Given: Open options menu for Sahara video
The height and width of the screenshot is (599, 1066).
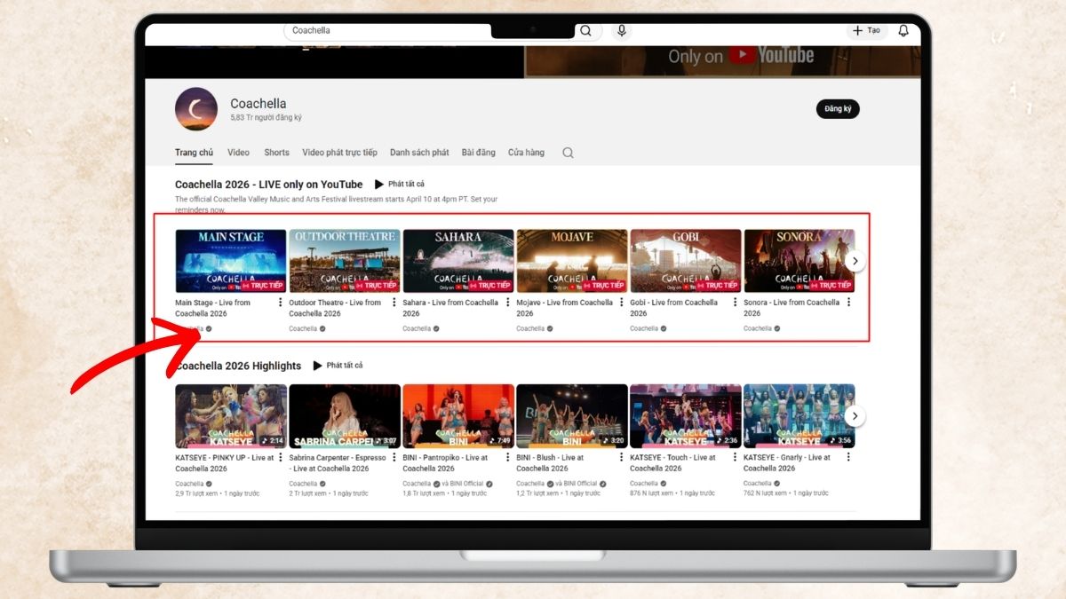Looking at the screenshot, I should coord(508,303).
